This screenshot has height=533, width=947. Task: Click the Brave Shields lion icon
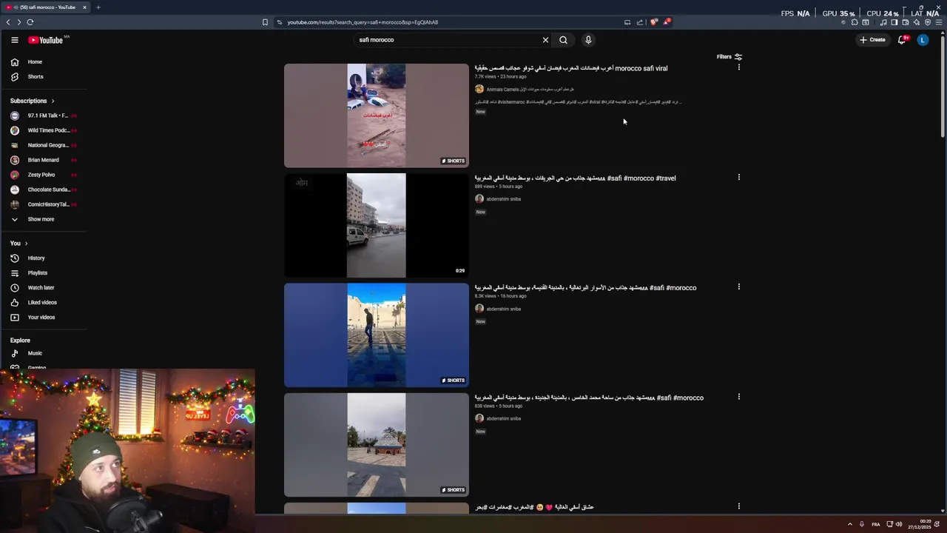pos(653,22)
